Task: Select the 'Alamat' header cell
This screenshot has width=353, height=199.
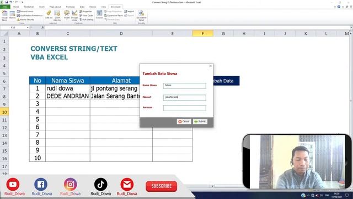Action: pyautogui.click(x=115, y=81)
